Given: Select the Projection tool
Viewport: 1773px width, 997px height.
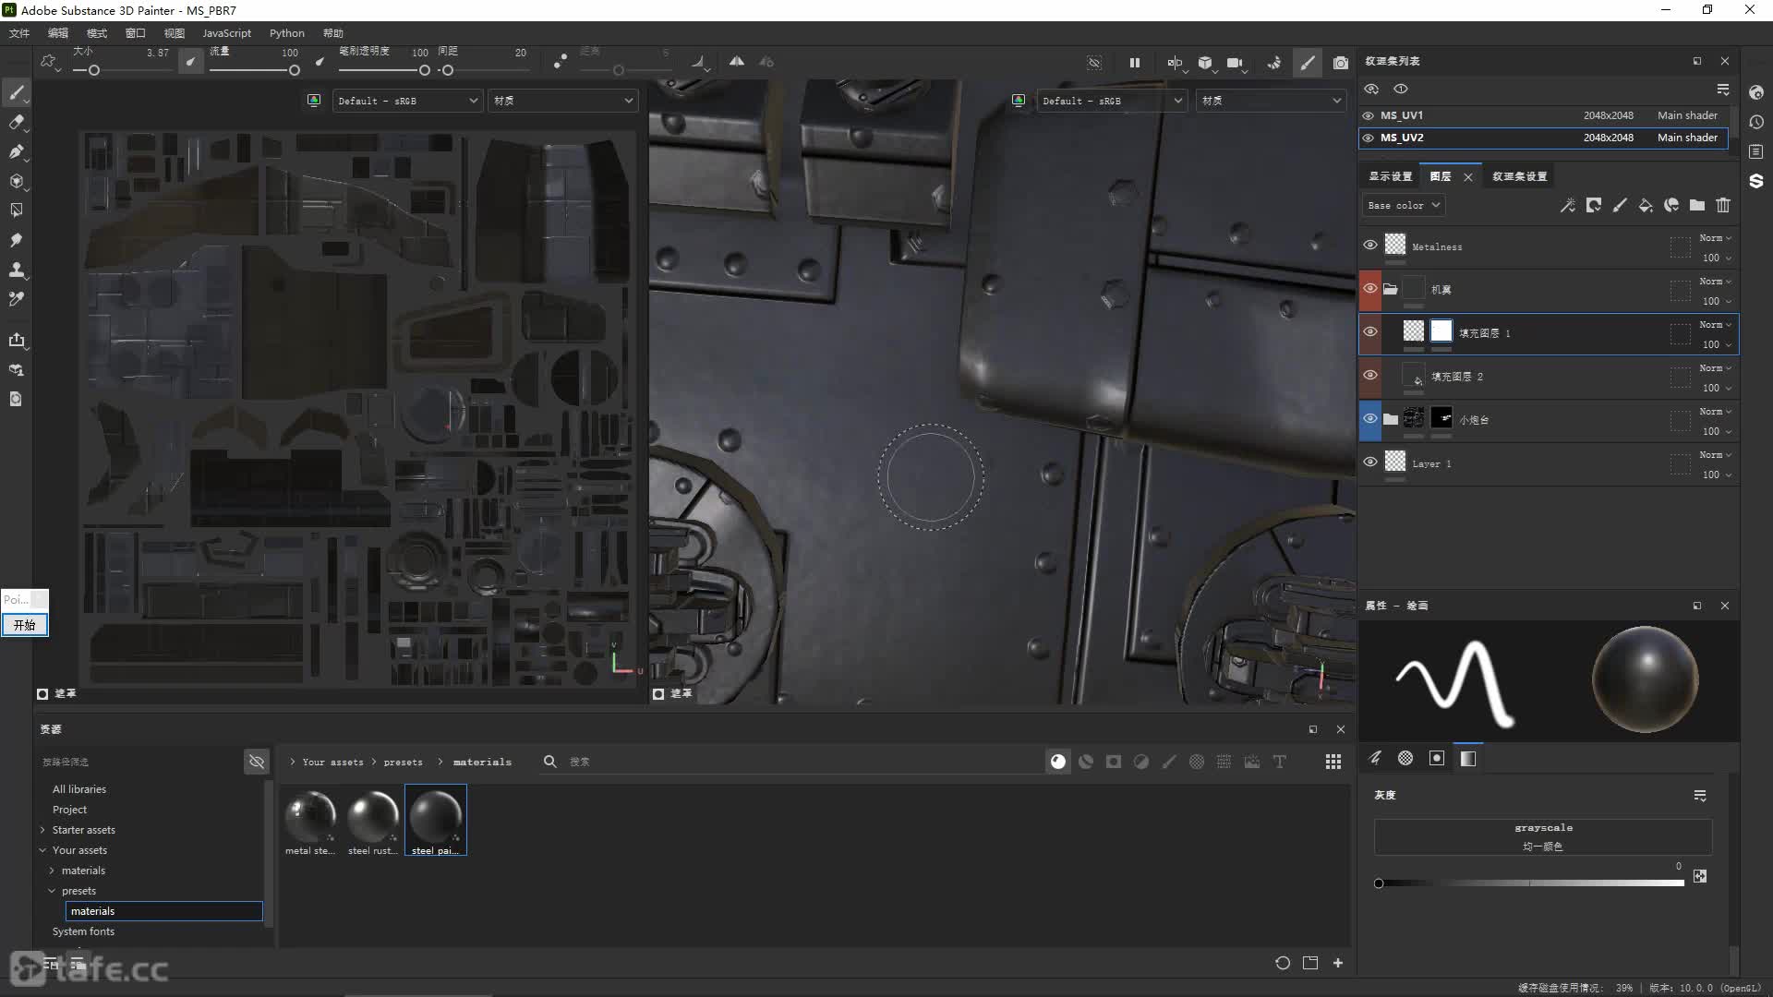Looking at the screenshot, I should pyautogui.click(x=17, y=151).
